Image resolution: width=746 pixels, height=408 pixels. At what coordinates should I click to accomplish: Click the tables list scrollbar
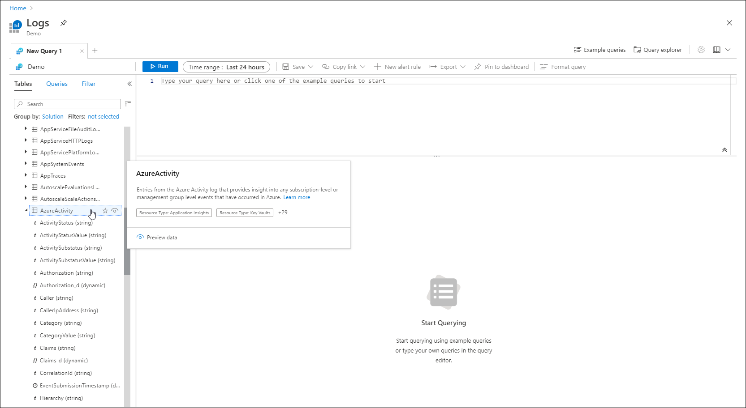point(127,242)
